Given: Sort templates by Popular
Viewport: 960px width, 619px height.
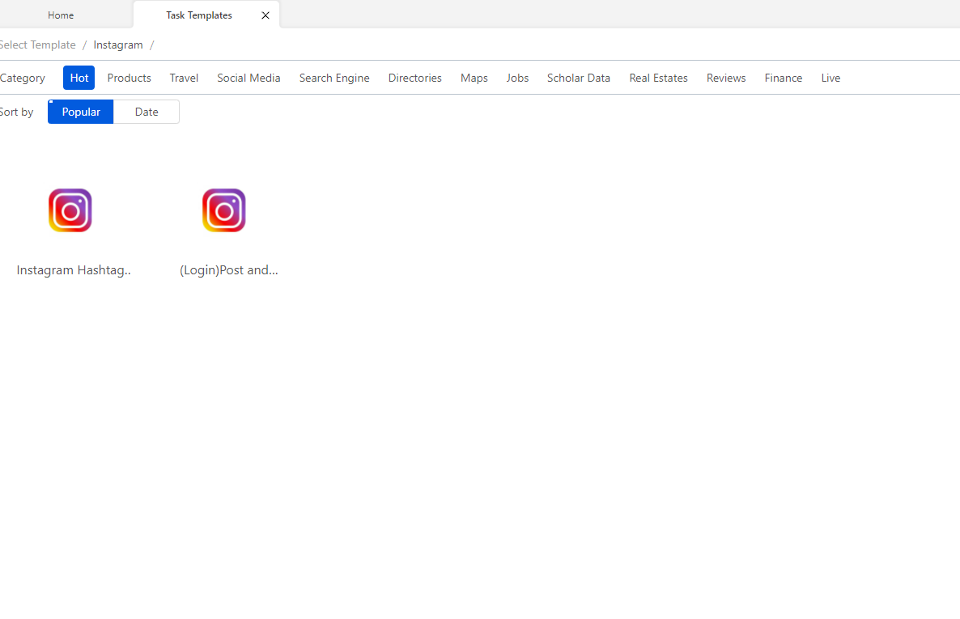Looking at the screenshot, I should [x=81, y=112].
